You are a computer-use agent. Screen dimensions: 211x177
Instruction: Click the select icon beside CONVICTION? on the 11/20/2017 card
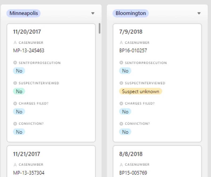coord(15,124)
